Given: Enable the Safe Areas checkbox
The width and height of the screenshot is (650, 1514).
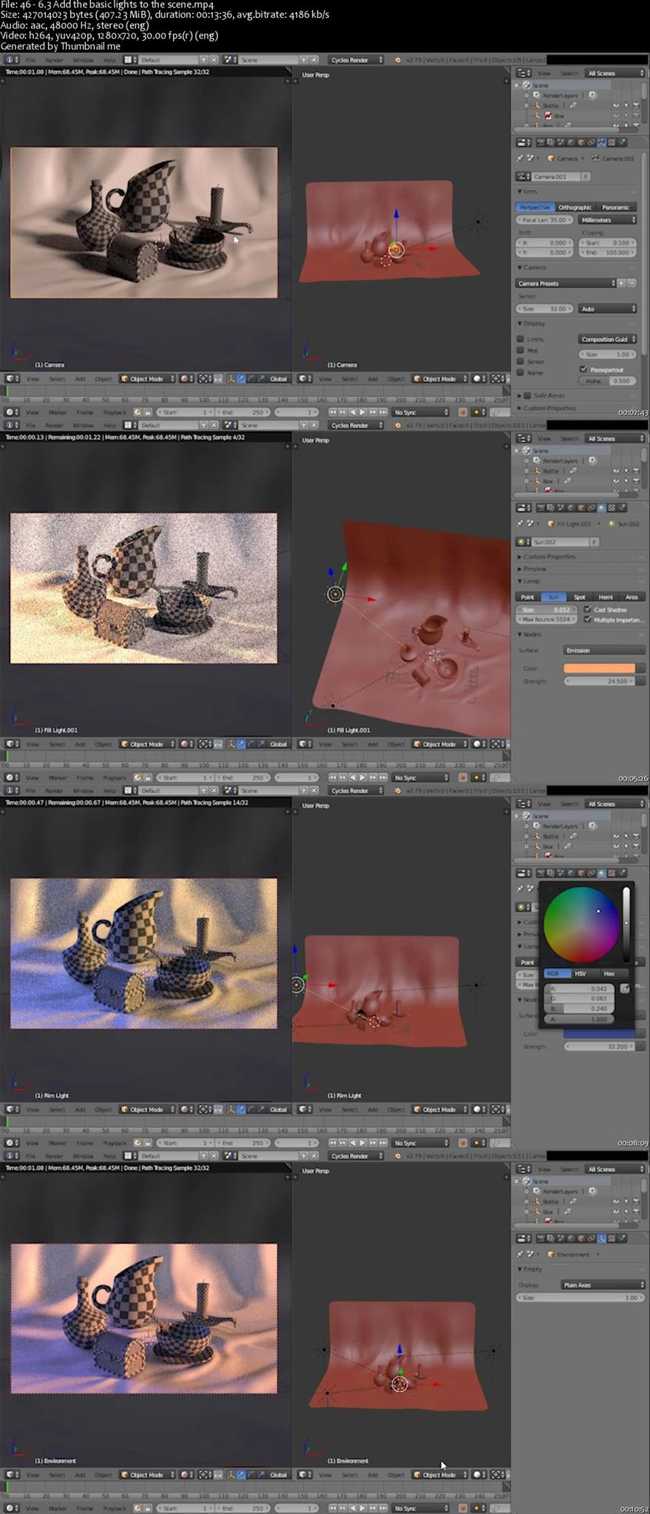Looking at the screenshot, I should pos(527,396).
